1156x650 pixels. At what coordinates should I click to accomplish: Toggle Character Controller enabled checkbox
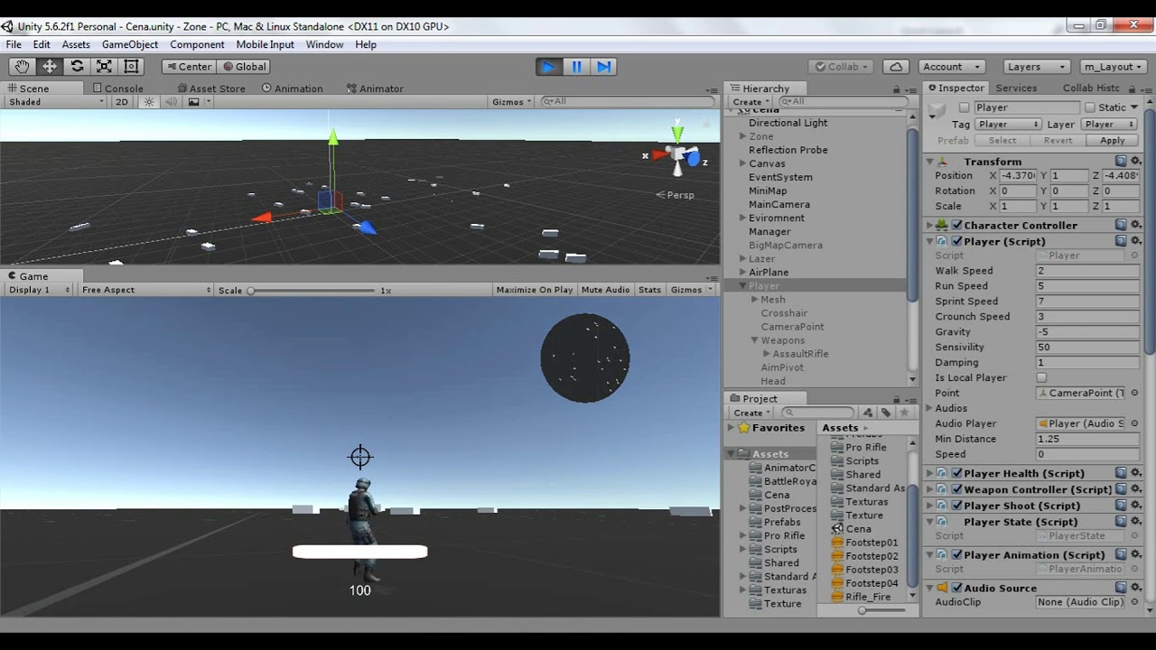coord(957,225)
